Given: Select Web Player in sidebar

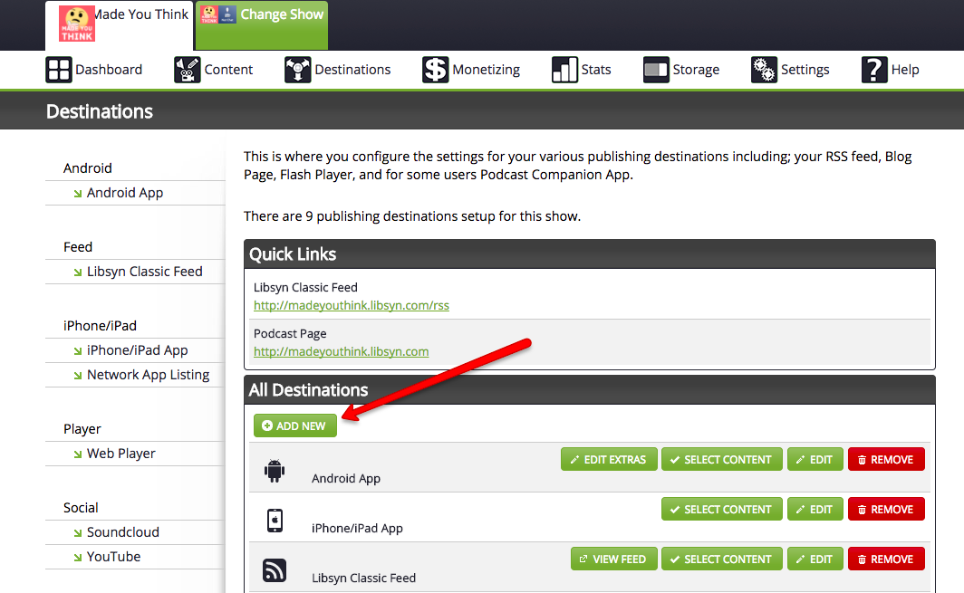Looking at the screenshot, I should click(121, 454).
